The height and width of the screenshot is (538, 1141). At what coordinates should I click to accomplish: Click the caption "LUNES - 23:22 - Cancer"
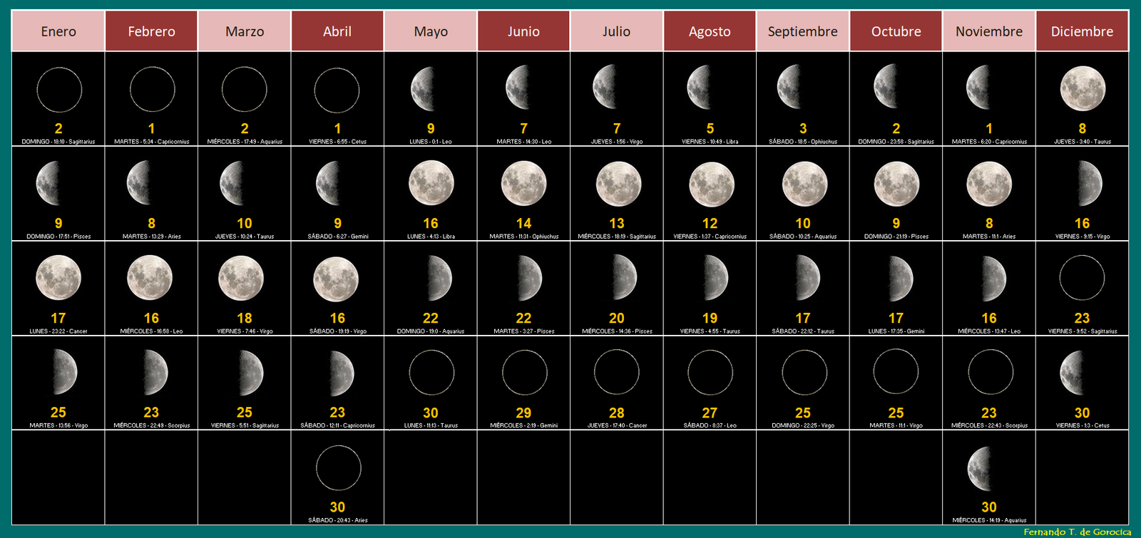(x=58, y=331)
